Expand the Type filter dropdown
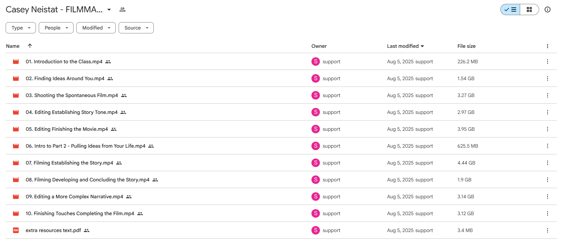The width and height of the screenshot is (562, 244). pos(21,28)
